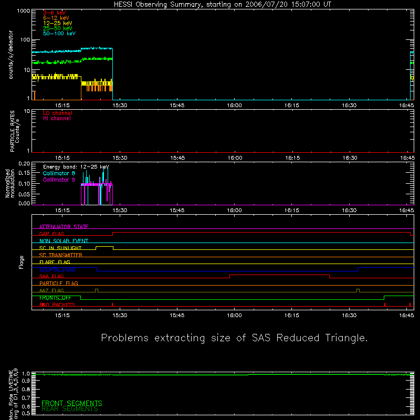Select the BAD_PACKETS flag label
The image size is (420, 420).
[x=57, y=304]
